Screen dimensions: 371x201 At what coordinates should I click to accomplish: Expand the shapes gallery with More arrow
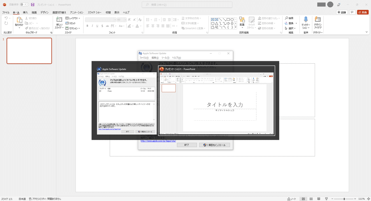point(236,27)
